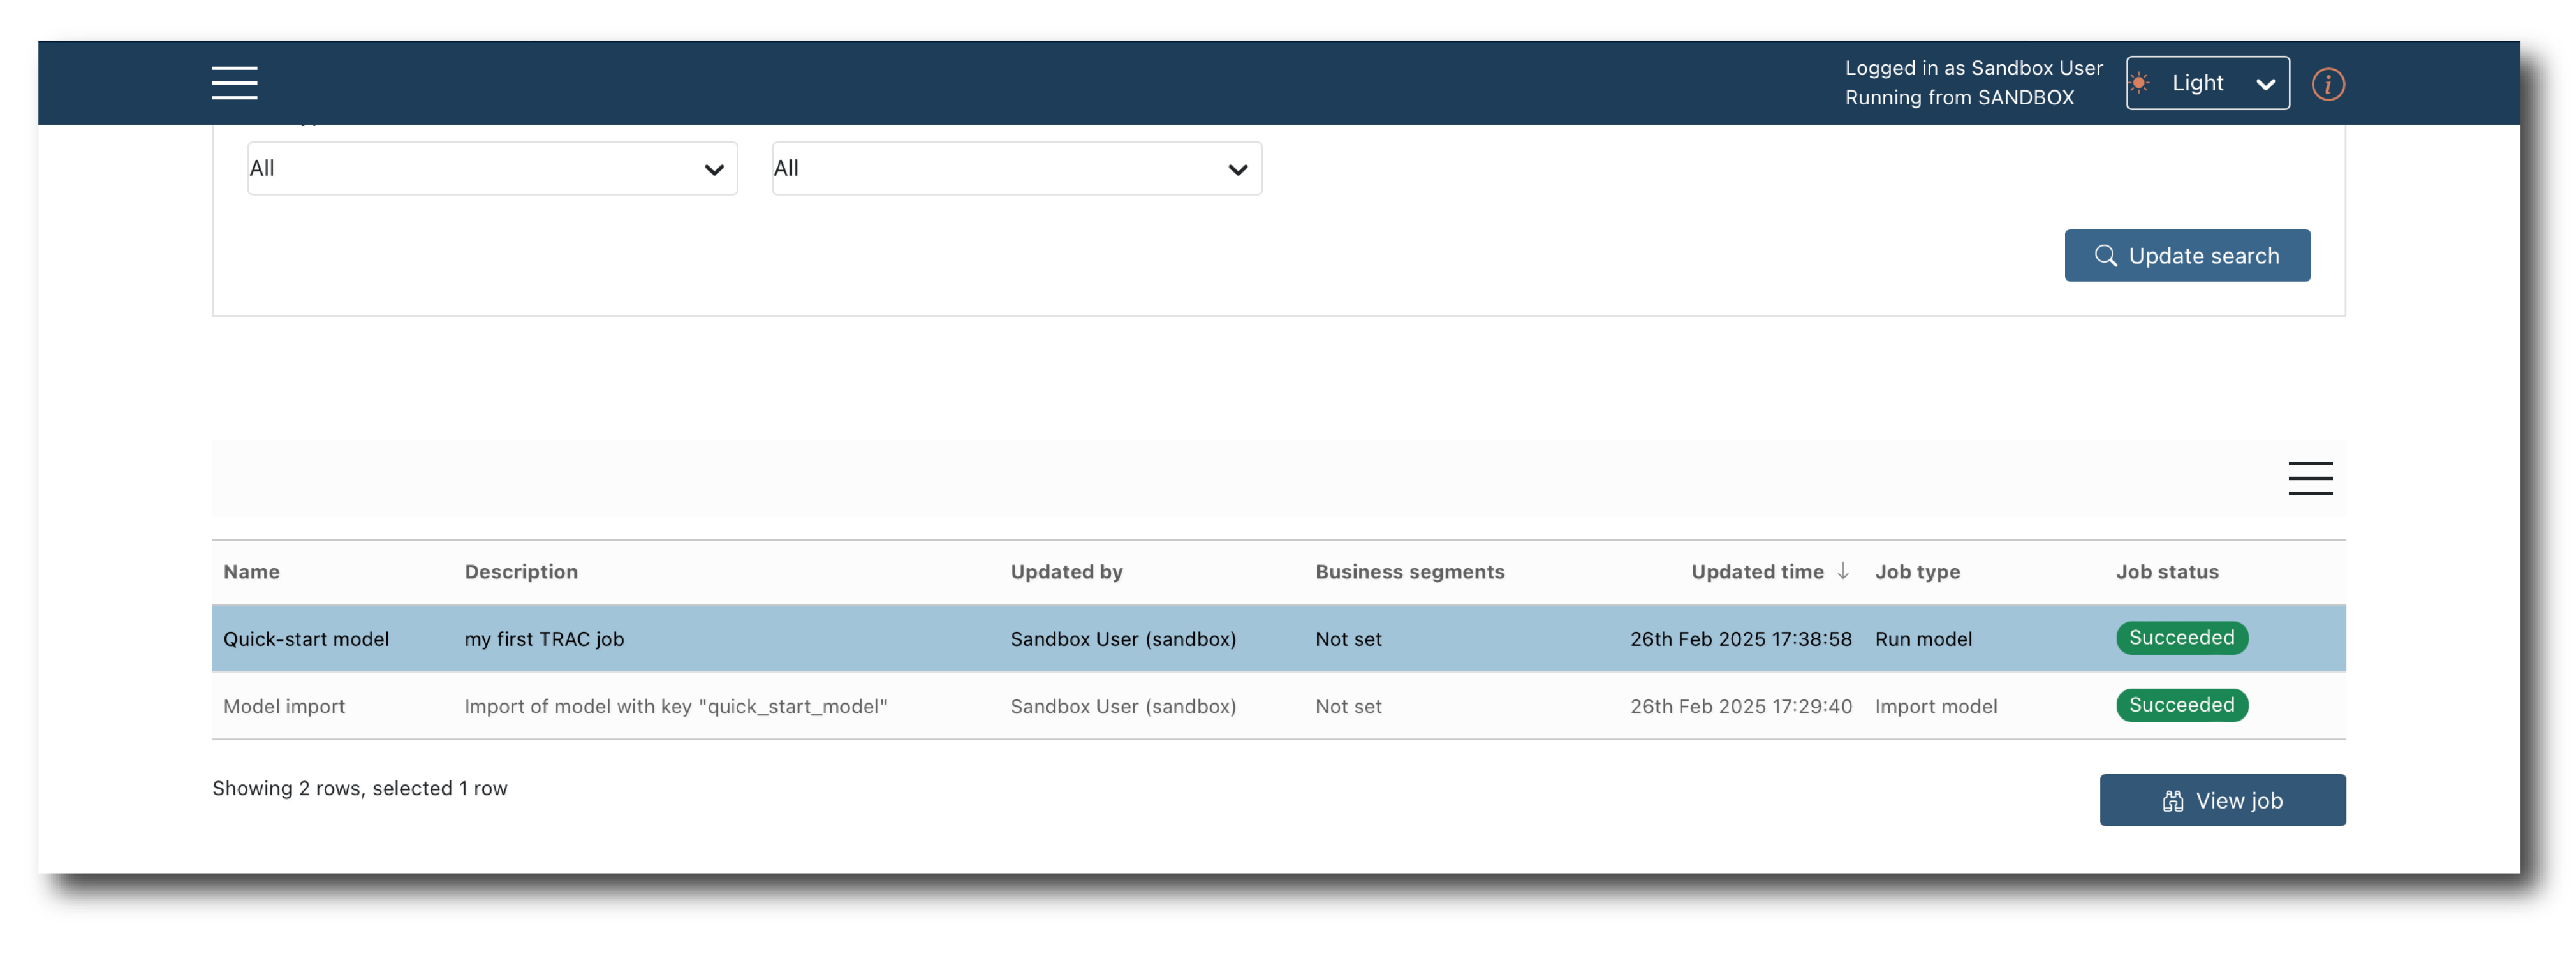Click the orange info icon

click(x=2327, y=84)
